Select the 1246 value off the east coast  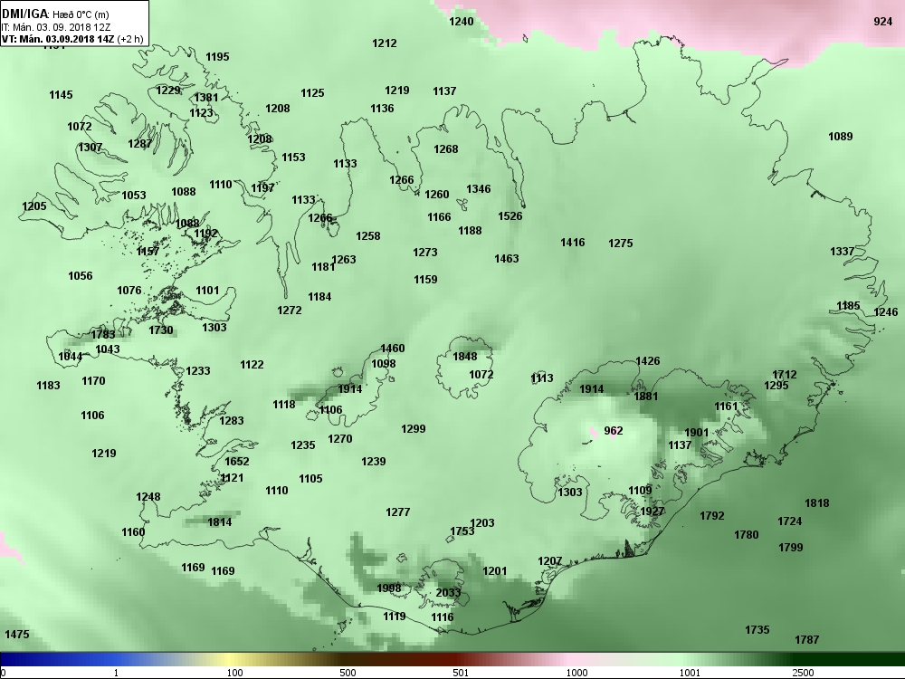coord(886,311)
